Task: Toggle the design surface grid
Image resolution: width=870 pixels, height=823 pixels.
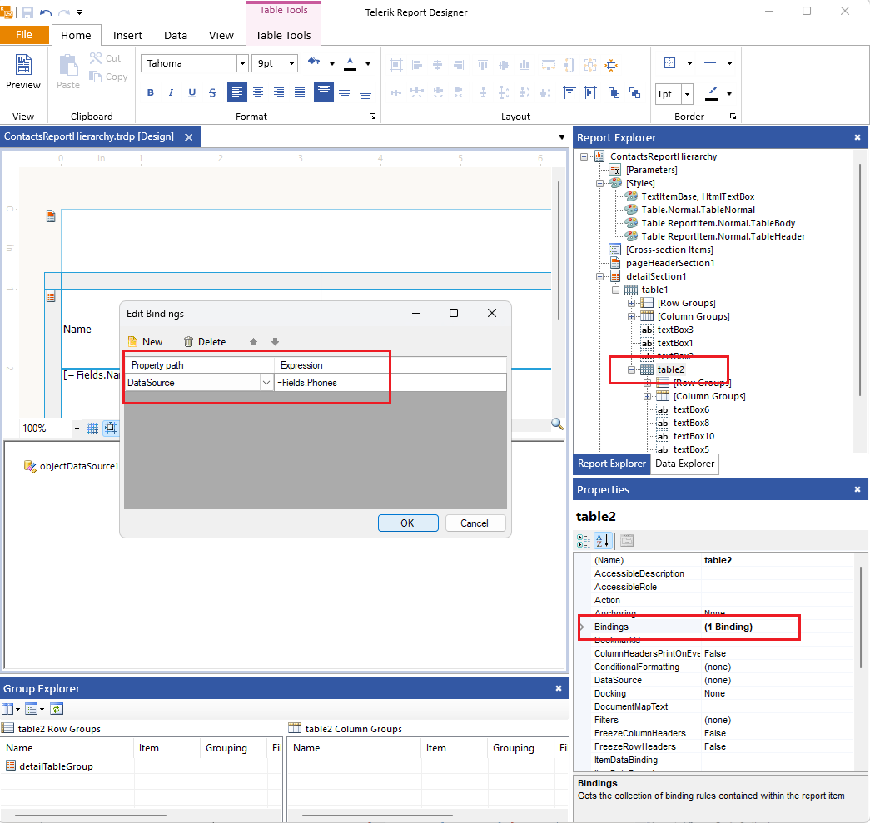Action: pyautogui.click(x=92, y=429)
